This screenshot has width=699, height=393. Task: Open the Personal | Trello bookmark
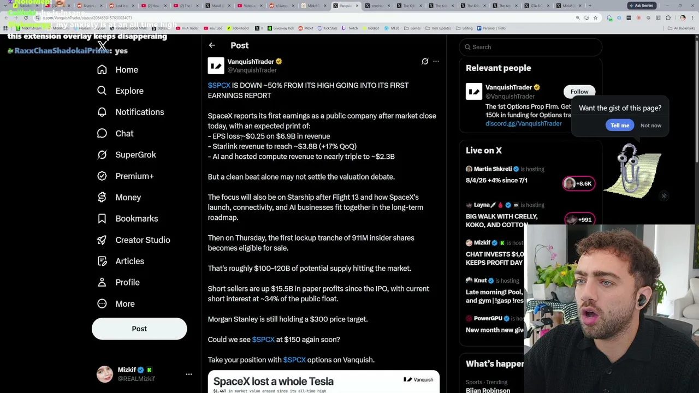(x=491, y=28)
